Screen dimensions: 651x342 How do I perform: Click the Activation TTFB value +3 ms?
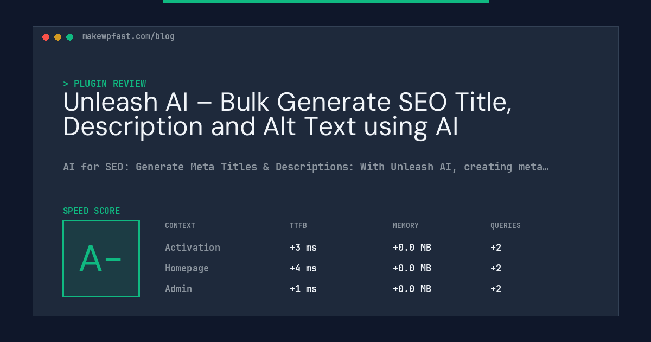[303, 248]
